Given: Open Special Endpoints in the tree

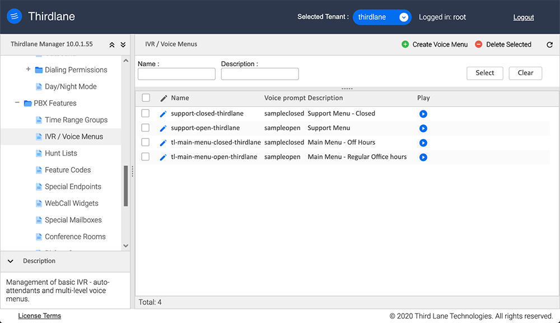Looking at the screenshot, I should point(73,186).
